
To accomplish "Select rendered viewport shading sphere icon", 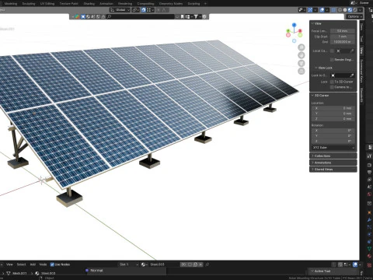I will (x=355, y=10).
